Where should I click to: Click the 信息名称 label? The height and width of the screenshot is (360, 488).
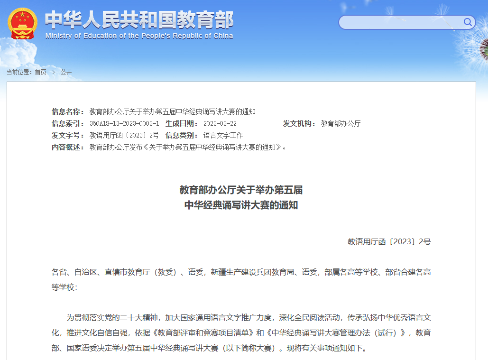[67, 111]
